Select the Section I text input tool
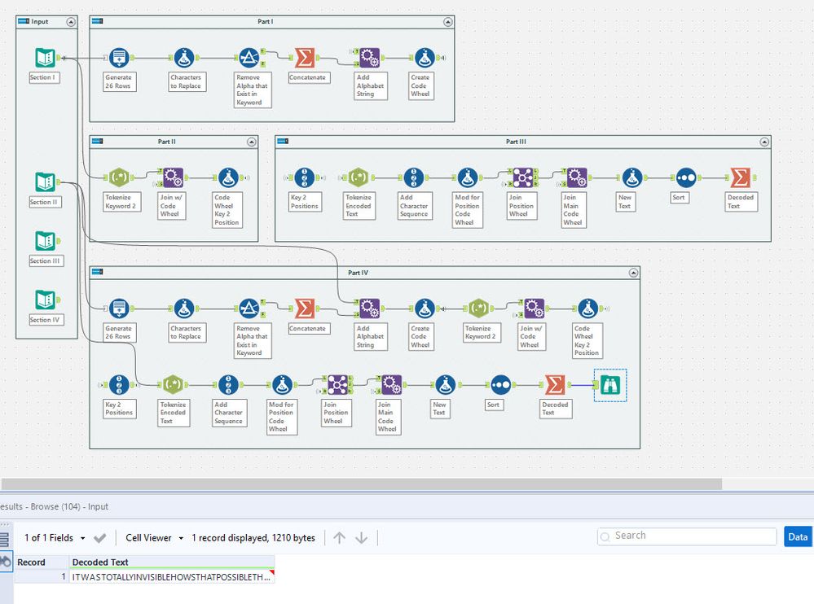Screen dimensions: 814x604 pyautogui.click(x=45, y=58)
